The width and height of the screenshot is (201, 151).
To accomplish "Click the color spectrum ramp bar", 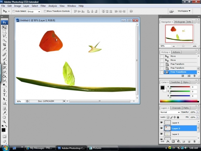I will point(180,101).
